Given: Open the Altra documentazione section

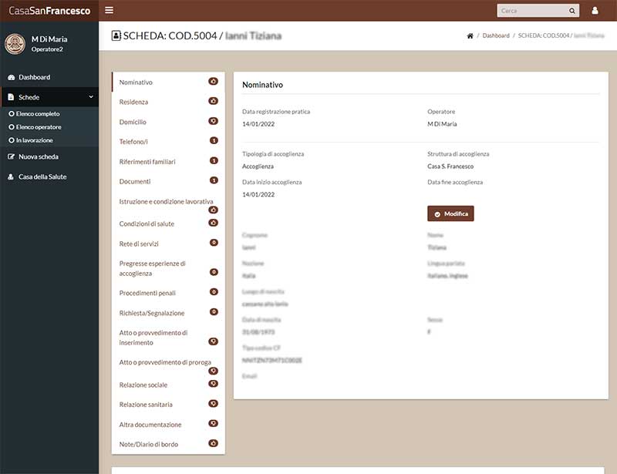Looking at the screenshot, I should [x=168, y=424].
